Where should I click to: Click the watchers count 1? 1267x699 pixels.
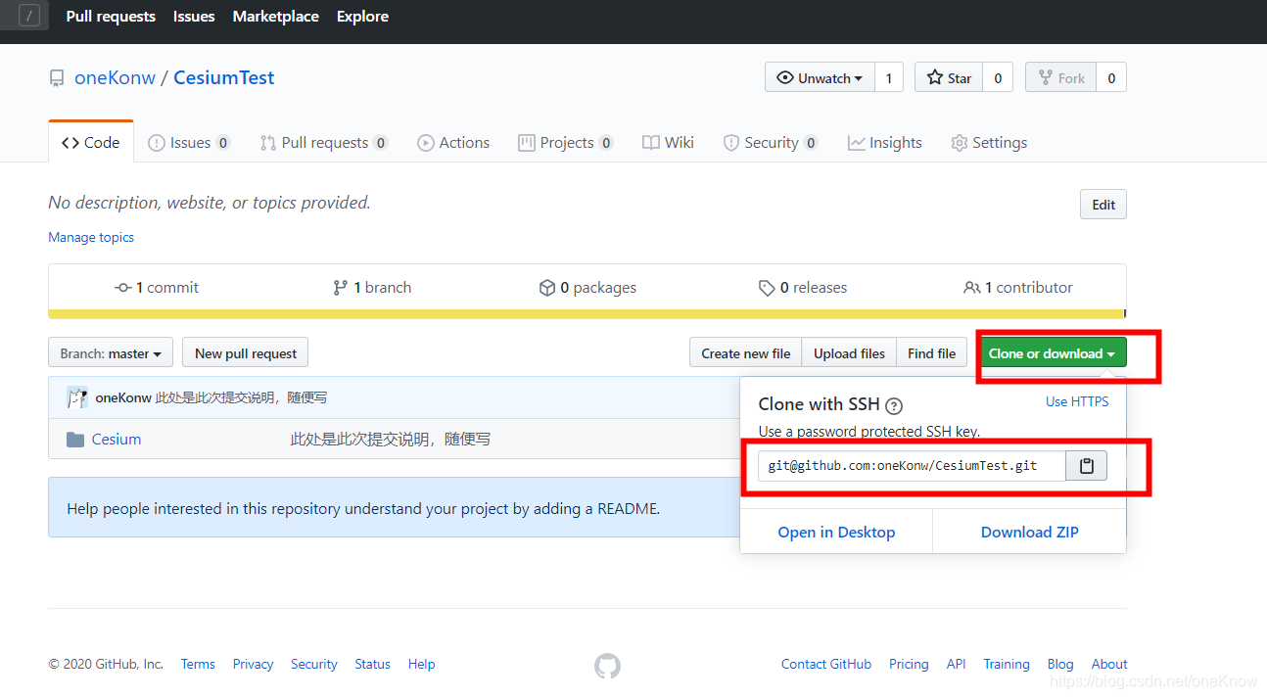[889, 78]
